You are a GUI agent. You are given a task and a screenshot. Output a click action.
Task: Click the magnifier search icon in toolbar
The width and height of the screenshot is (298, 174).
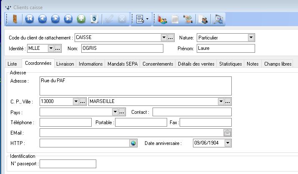(218, 19)
